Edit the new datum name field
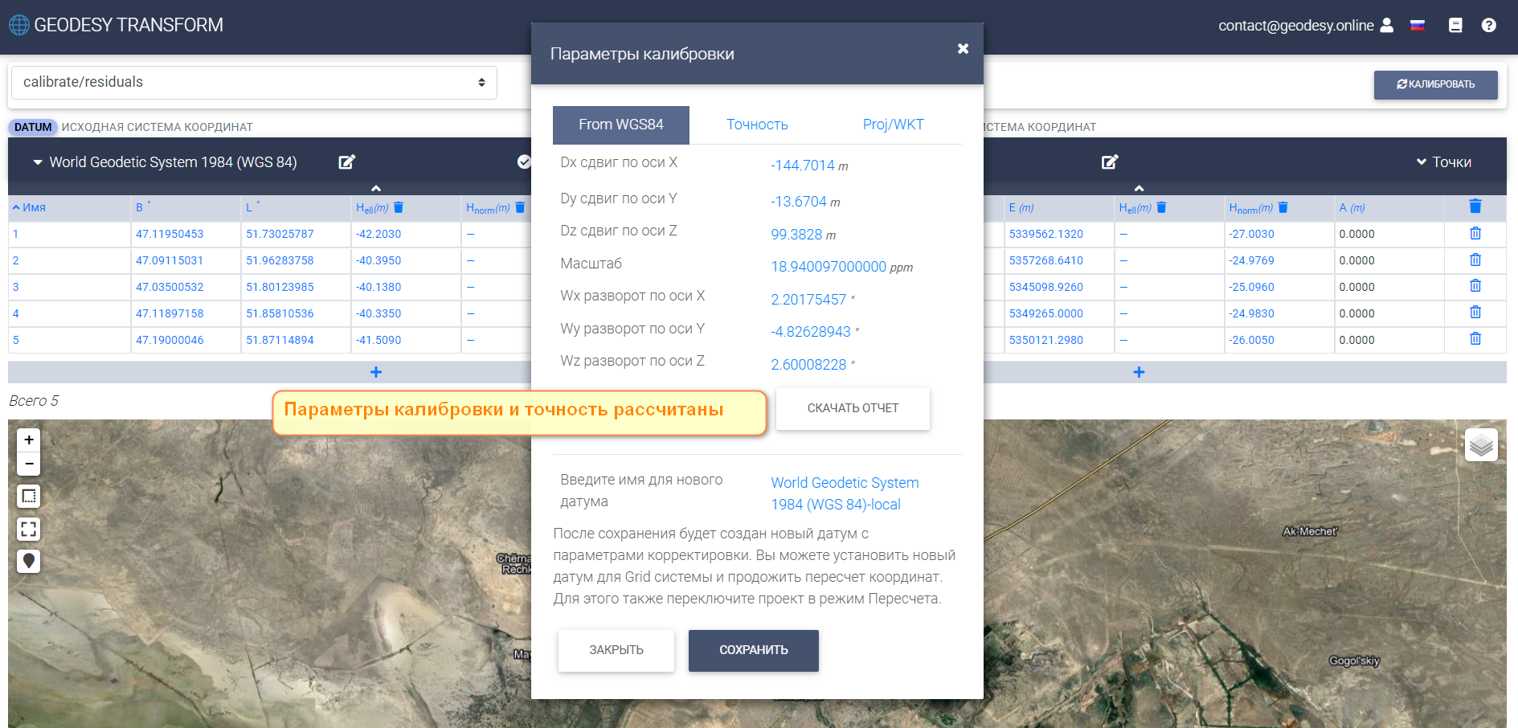Screen dimensions: 1518x728 click(844, 493)
